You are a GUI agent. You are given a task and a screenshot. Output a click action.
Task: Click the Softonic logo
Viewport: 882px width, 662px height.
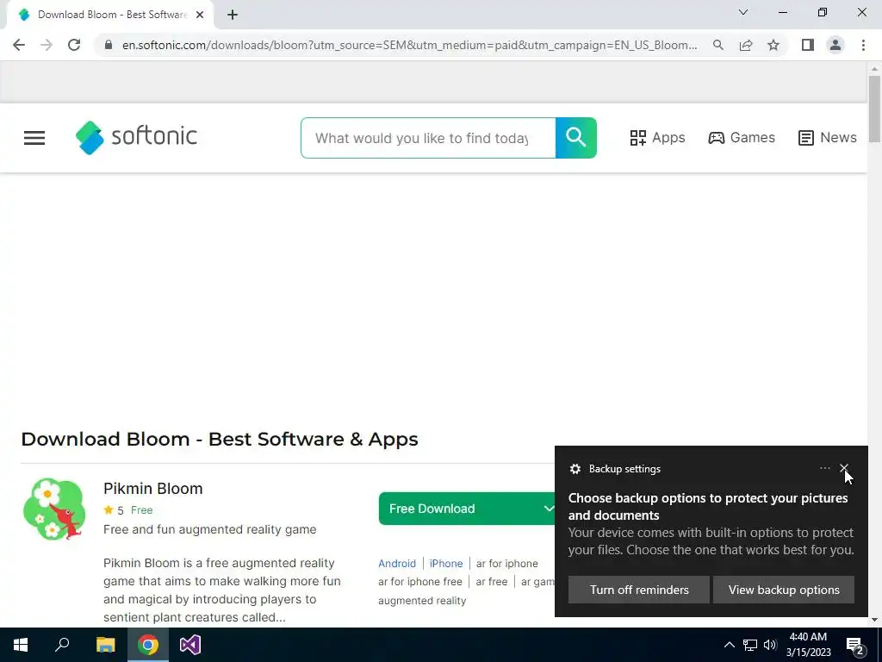click(136, 137)
